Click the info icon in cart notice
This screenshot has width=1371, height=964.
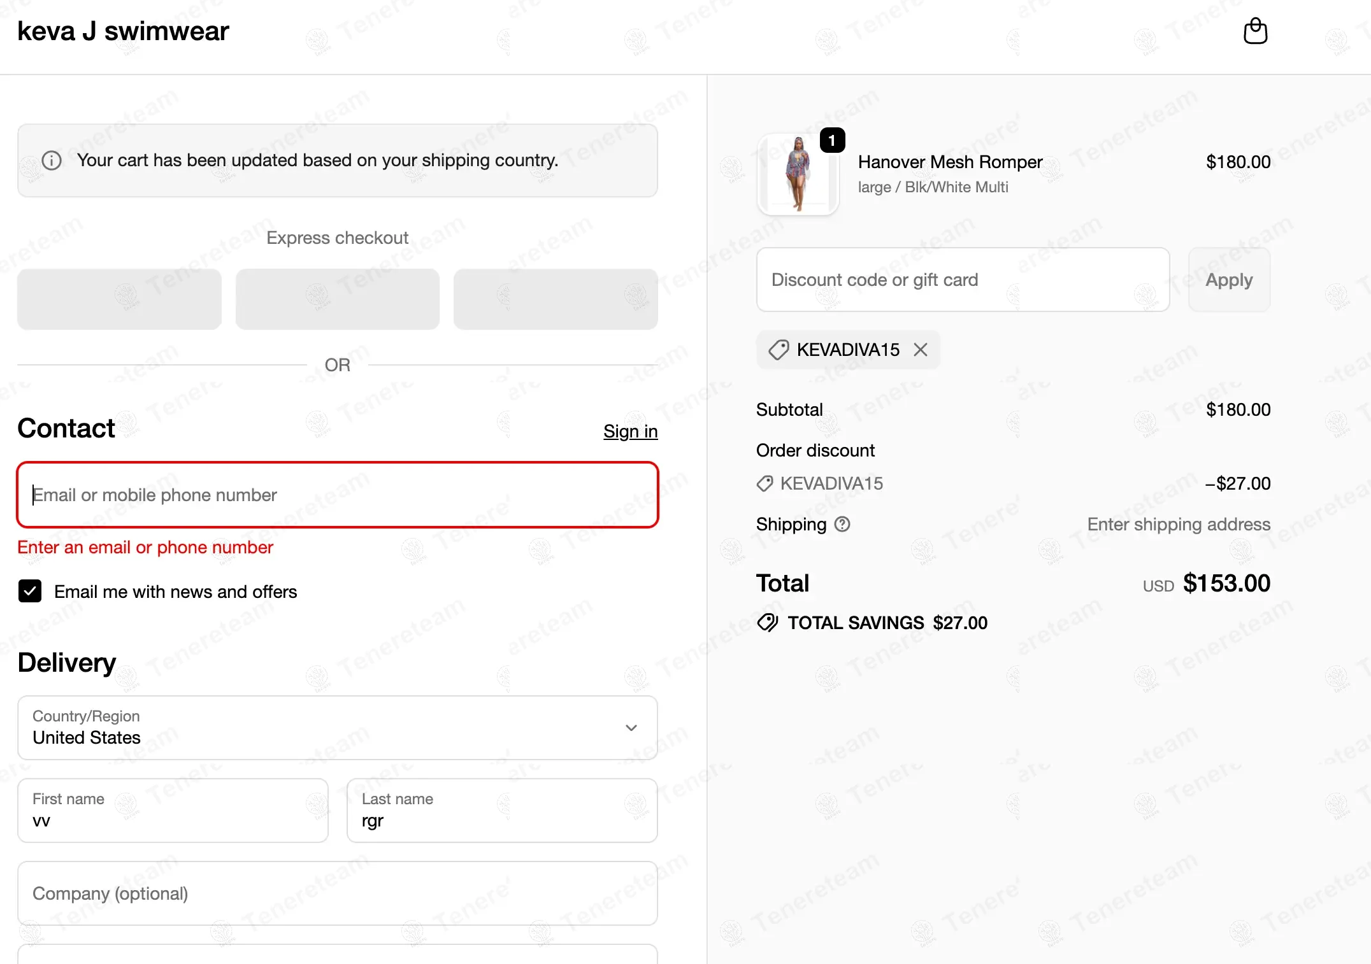(x=52, y=160)
